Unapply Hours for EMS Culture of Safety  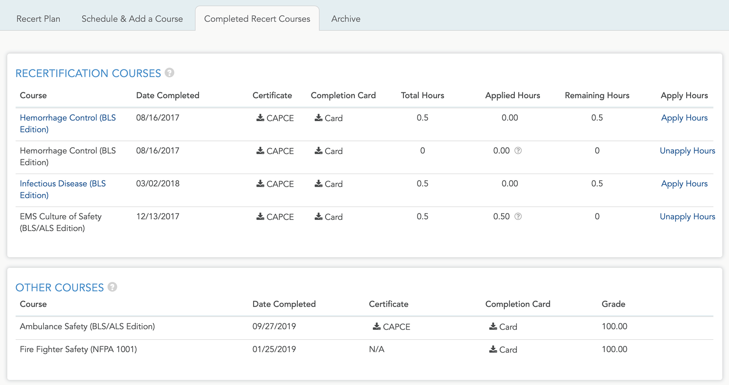pyautogui.click(x=687, y=216)
